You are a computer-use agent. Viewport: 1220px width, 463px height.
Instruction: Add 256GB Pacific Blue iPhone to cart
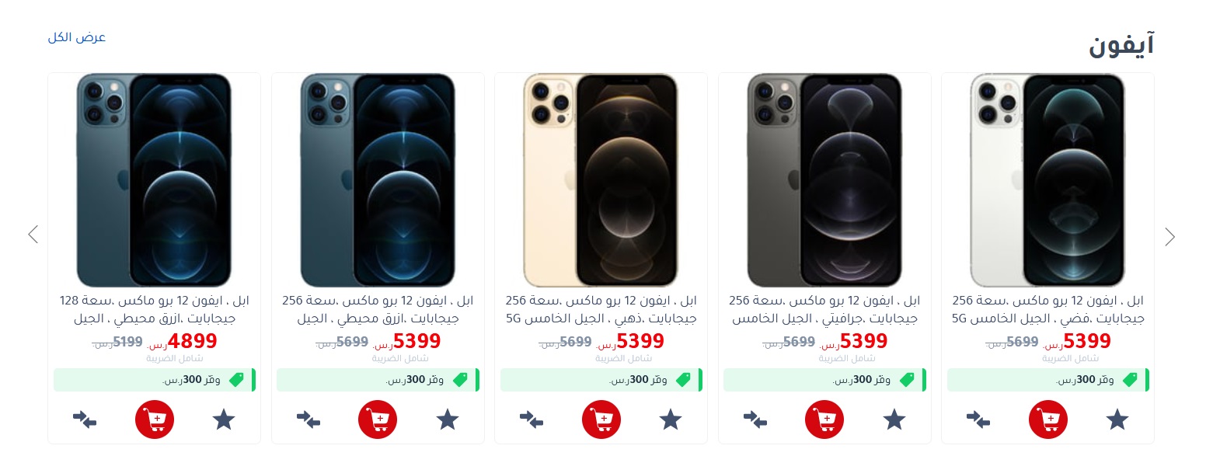[x=378, y=419]
